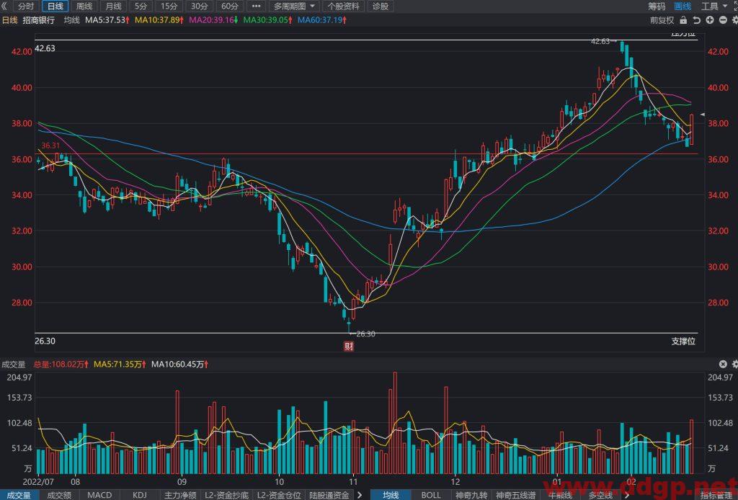Select the BOLL main indicator tab

[431, 495]
